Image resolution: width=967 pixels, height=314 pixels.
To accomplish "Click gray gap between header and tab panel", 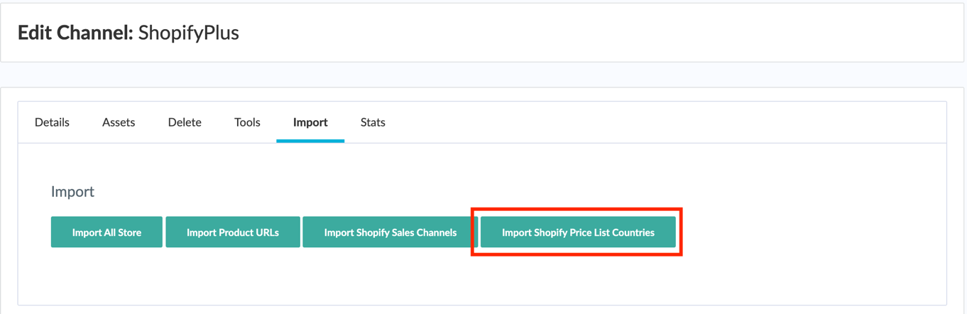I will pyautogui.click(x=483, y=75).
